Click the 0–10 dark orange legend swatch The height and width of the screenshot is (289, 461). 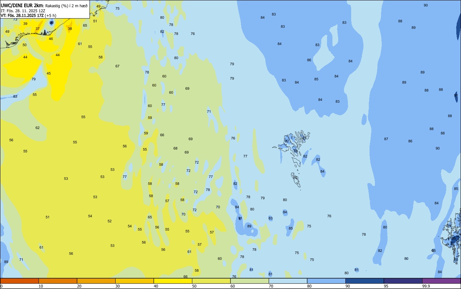[19, 281]
